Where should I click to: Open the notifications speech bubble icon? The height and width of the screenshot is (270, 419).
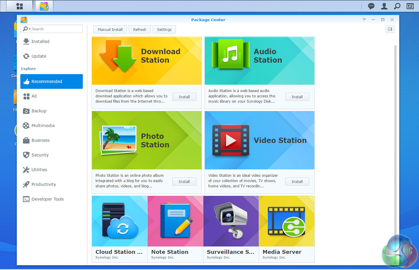tap(371, 6)
